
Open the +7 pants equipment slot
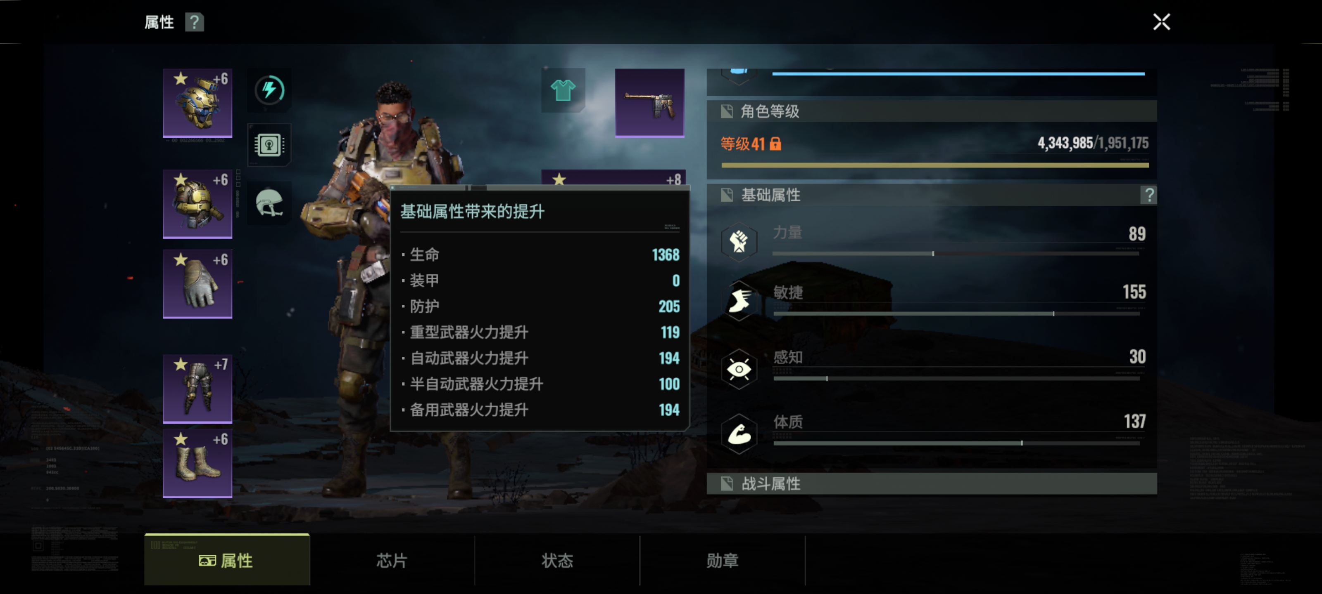click(197, 389)
